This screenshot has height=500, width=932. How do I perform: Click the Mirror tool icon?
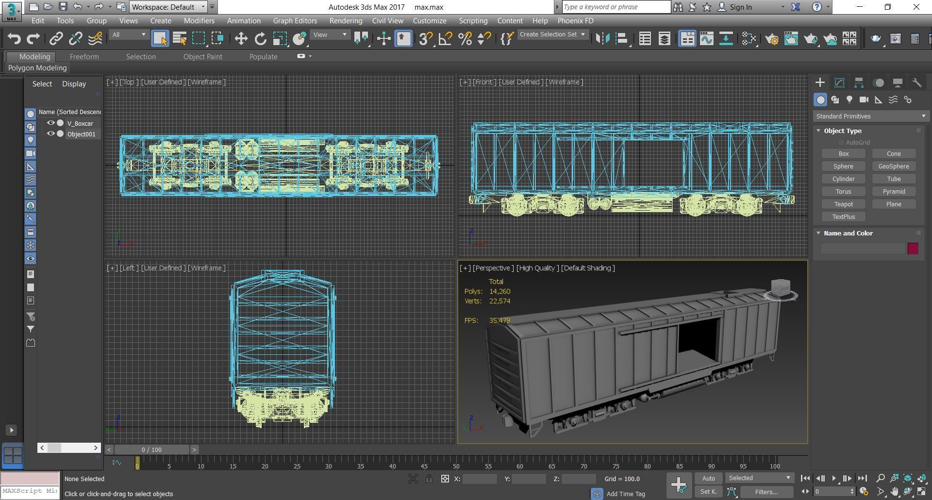click(x=602, y=39)
